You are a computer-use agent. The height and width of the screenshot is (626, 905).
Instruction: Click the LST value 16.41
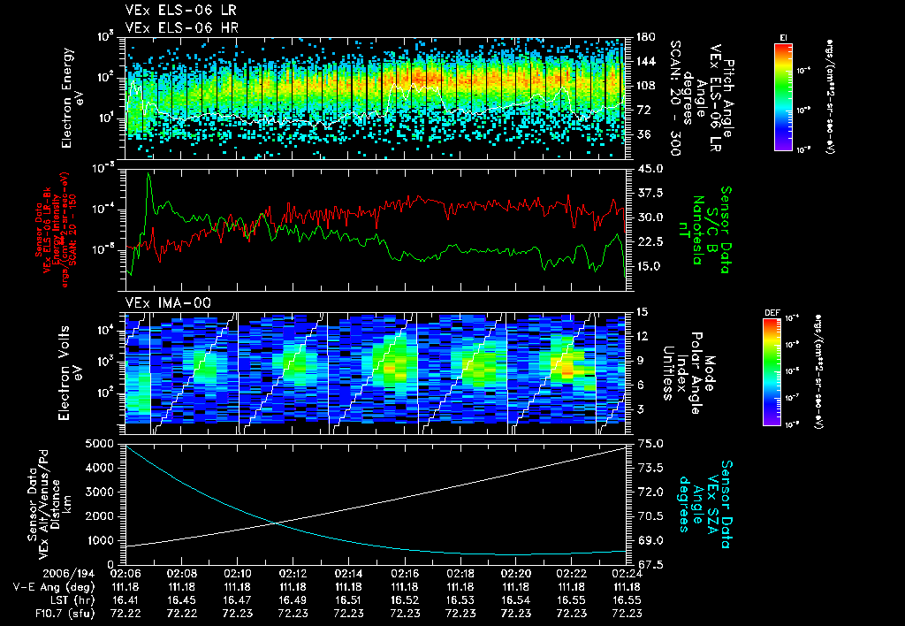[125, 600]
